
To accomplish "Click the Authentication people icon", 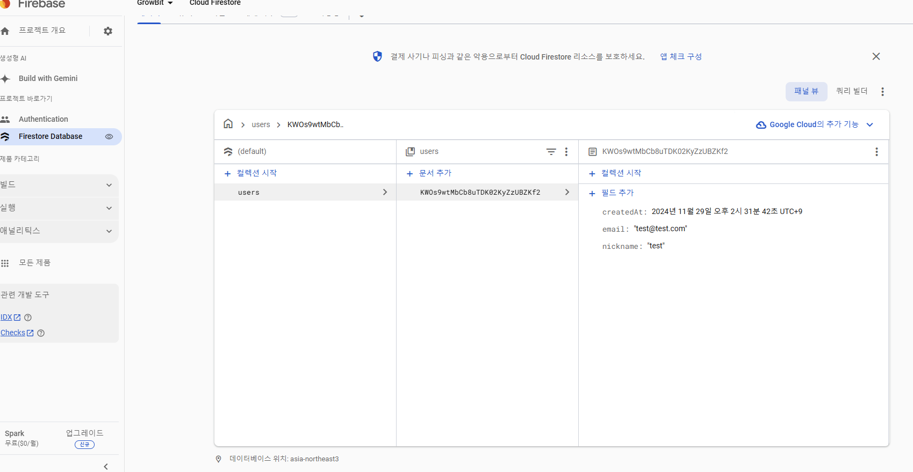I will click(5, 119).
